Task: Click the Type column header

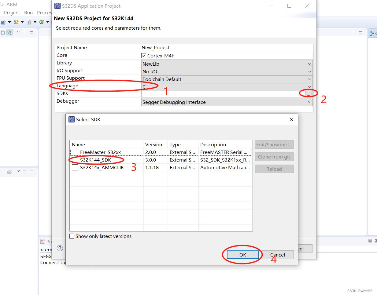Action: click(x=183, y=144)
